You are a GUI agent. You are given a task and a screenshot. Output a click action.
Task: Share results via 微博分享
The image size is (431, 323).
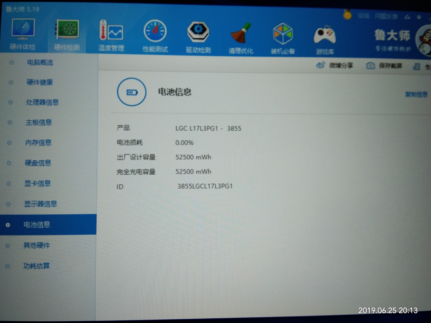[335, 65]
